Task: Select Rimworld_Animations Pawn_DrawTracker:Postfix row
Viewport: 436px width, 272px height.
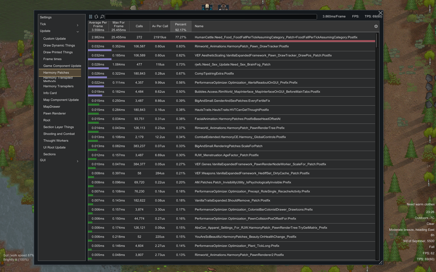Action: (x=232, y=47)
